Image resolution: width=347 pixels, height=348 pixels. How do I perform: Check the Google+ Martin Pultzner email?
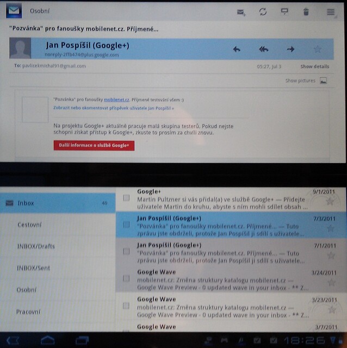pyautogui.click(x=126, y=198)
